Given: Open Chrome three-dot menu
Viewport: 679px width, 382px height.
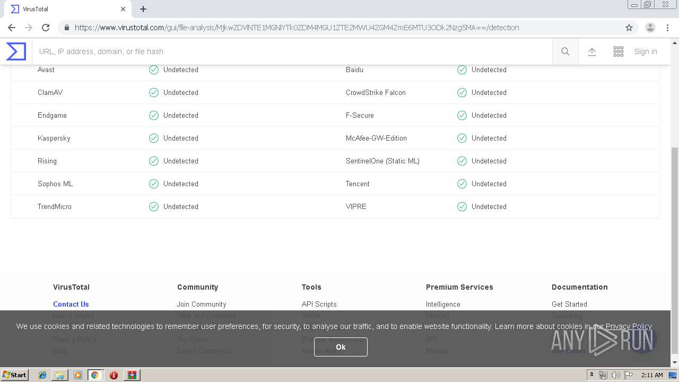Looking at the screenshot, I should click(667, 28).
